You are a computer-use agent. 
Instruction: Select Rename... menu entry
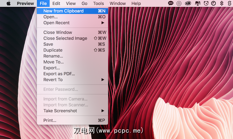pyautogui.click(x=72, y=56)
